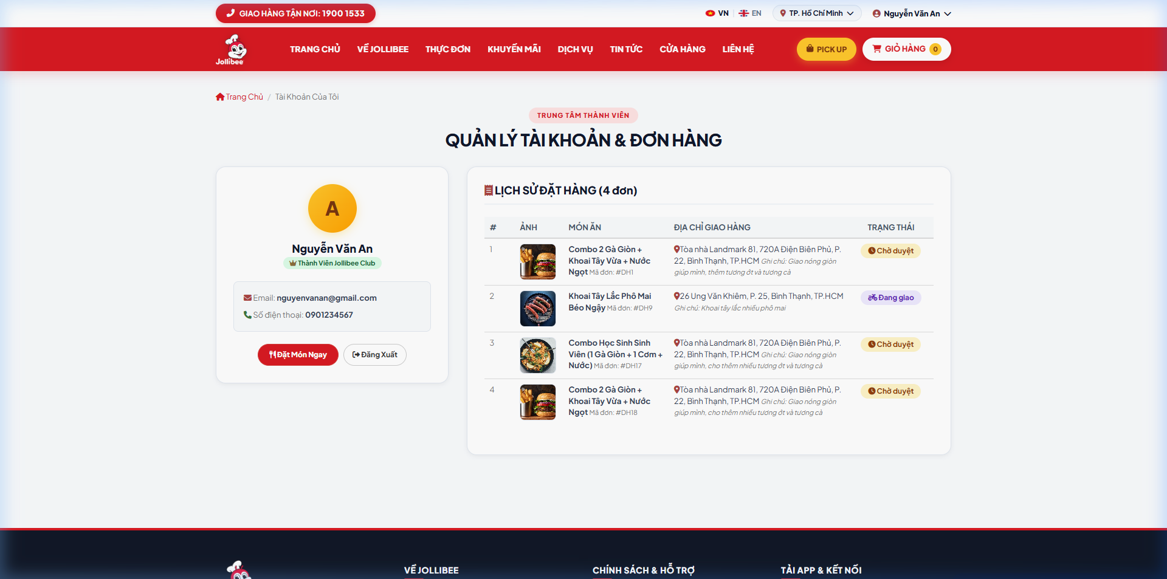The width and height of the screenshot is (1167, 579).
Task: Click thumbnail of Combo Học Sinh Sinh Viên
Action: pyautogui.click(x=538, y=355)
